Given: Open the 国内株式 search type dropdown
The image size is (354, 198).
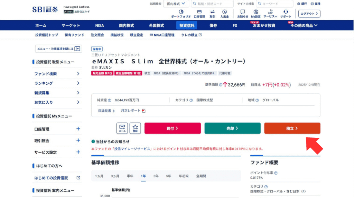Looking at the screenshot, I should tap(176, 4).
